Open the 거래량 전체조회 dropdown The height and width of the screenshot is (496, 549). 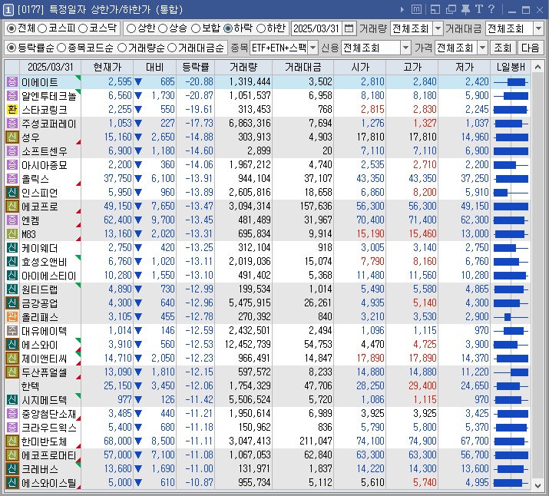[438, 28]
